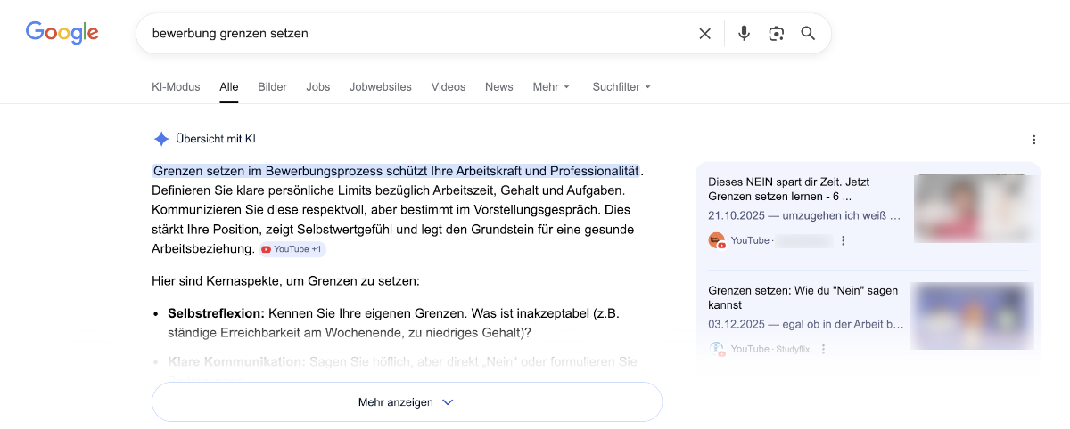Open 'Grenzen setzen: Wie du Nein sagen' link
1070x429 pixels.
coord(803,297)
